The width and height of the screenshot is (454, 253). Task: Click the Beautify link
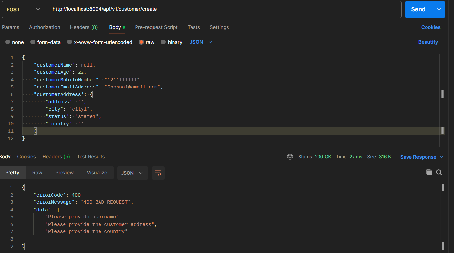(x=428, y=42)
